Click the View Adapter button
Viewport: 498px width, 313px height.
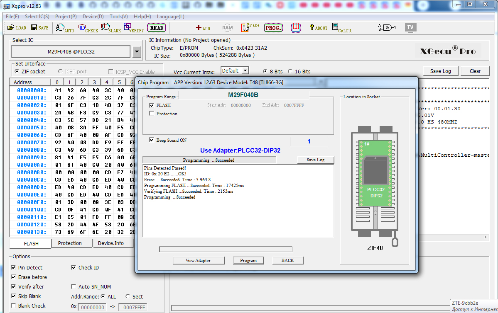(x=198, y=260)
